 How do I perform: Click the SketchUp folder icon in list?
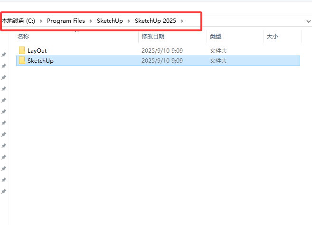pyautogui.click(x=22, y=60)
